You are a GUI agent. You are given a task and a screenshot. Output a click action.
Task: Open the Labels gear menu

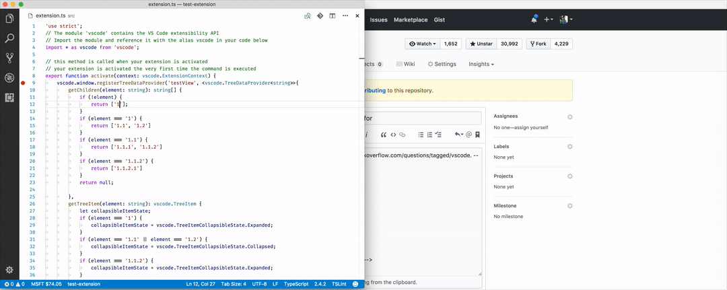coord(570,147)
